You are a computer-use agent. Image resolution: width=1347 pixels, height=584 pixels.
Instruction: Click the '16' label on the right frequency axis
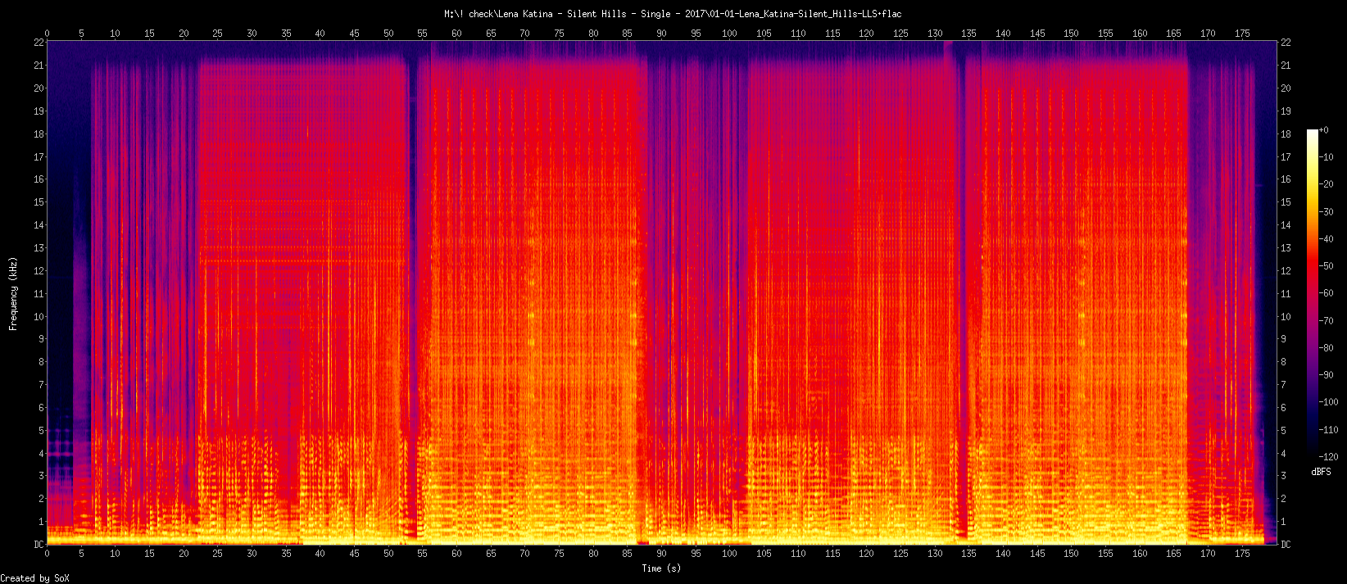[x=1286, y=179]
